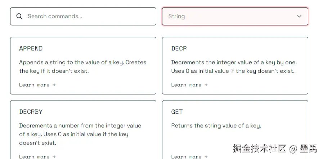The image size is (323, 159).
Task: Select the GET command title
Action: 177,112
